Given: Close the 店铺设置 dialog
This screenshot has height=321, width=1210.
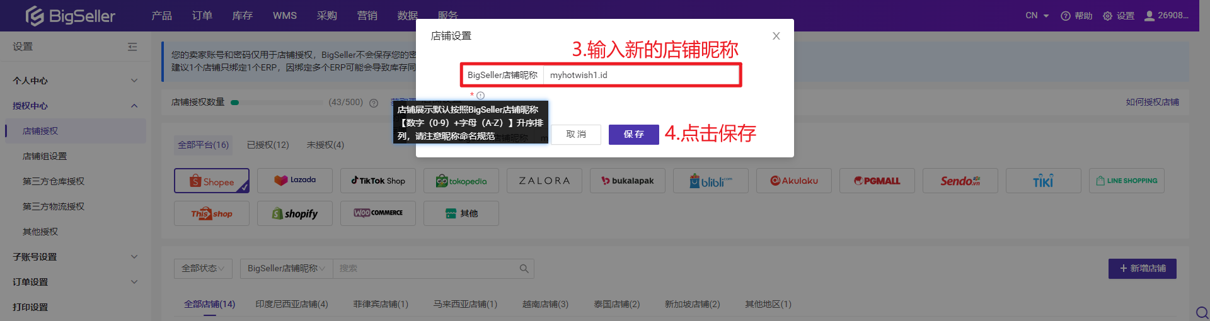Looking at the screenshot, I should click(776, 36).
